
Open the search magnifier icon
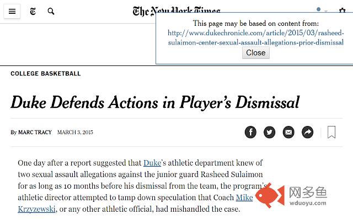[x=51, y=11]
